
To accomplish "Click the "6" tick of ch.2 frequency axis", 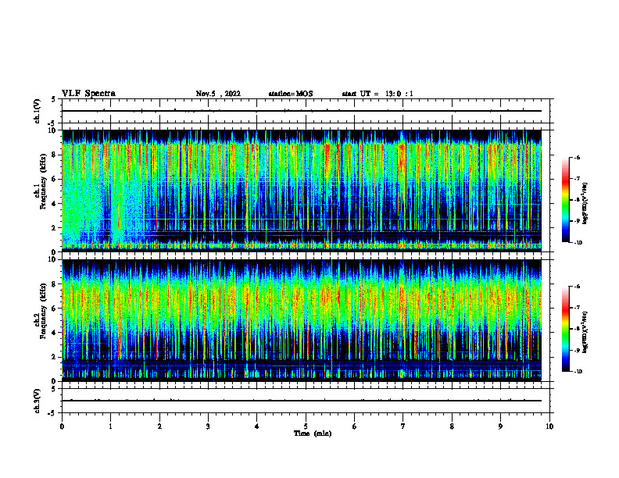I will coord(54,309).
